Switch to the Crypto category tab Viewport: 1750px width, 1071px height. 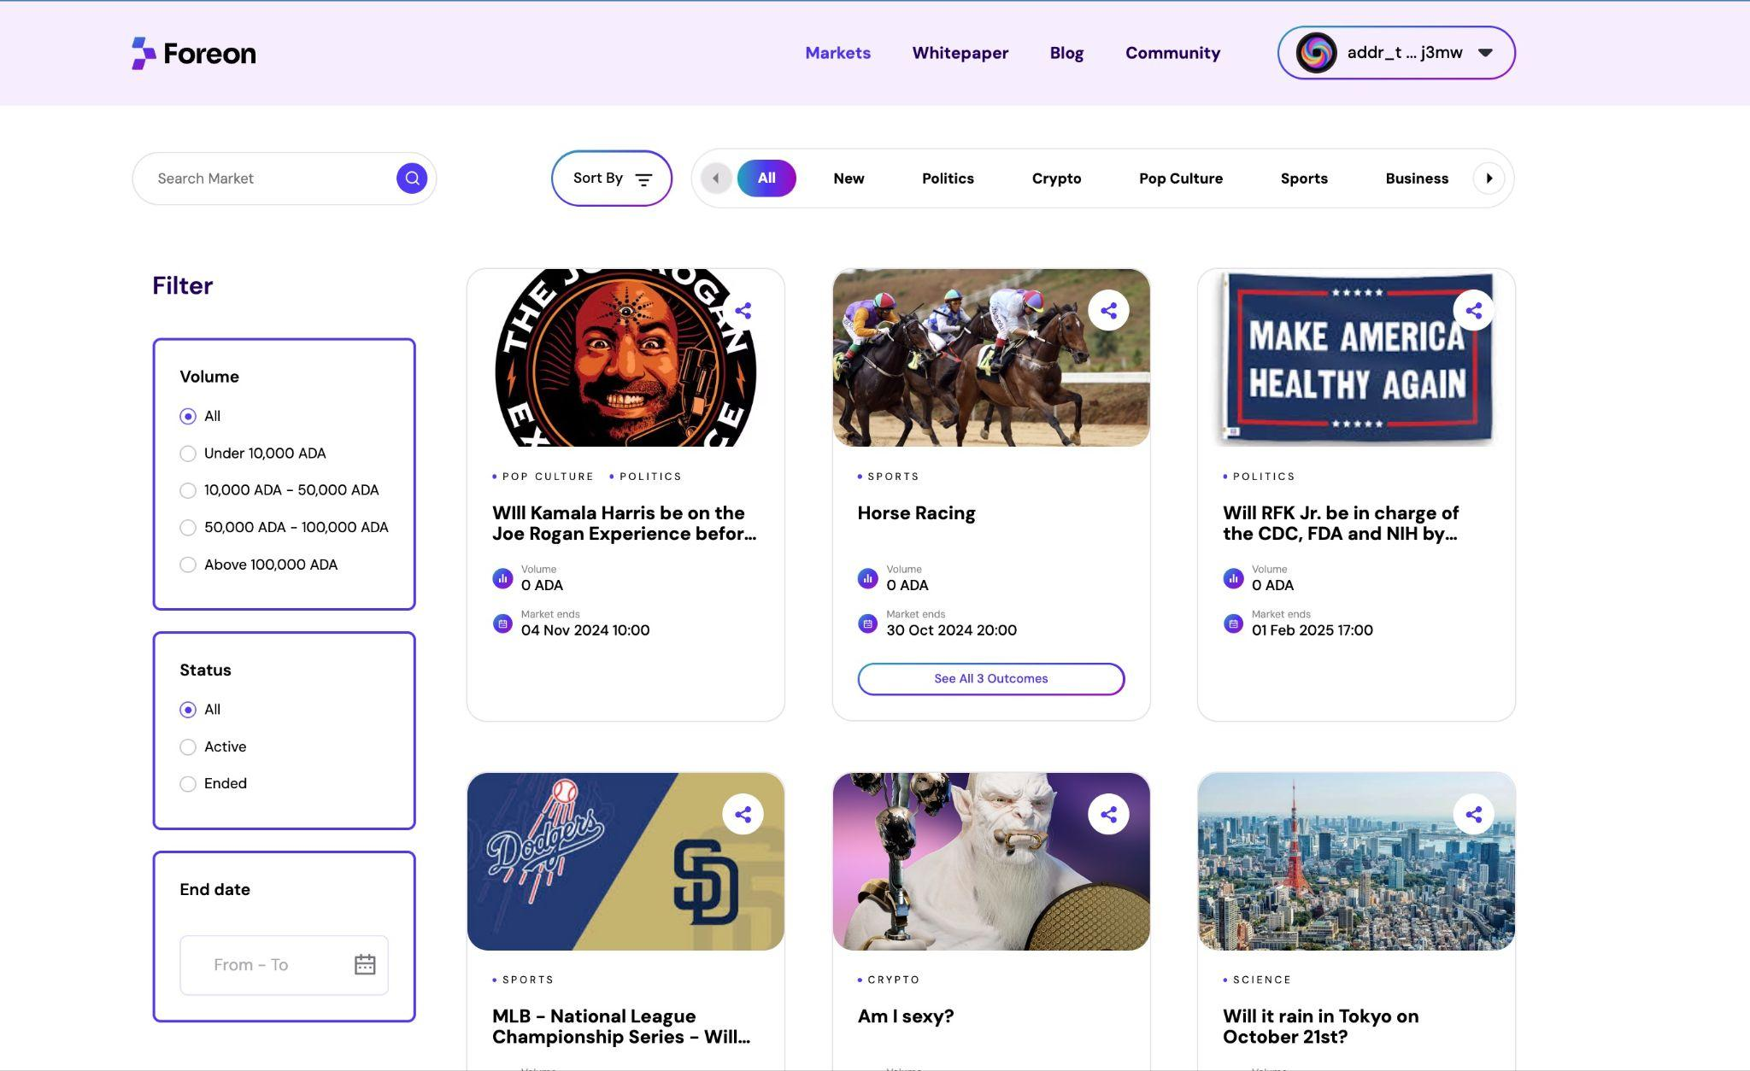click(x=1056, y=178)
